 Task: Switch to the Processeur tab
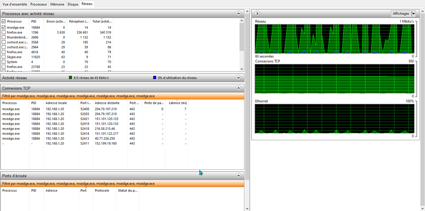(x=39, y=3)
